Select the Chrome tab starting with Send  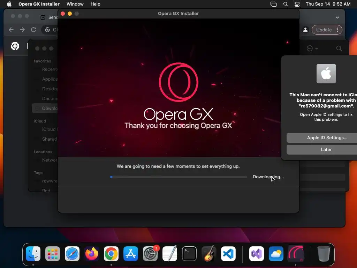click(x=49, y=17)
